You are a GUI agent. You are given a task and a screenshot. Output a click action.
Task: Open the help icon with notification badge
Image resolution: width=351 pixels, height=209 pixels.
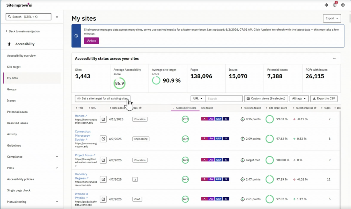(x=335, y=5)
